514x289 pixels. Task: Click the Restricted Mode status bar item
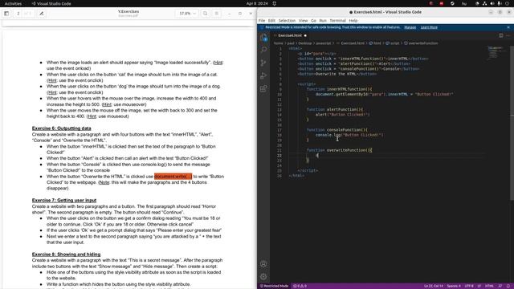click(275, 286)
